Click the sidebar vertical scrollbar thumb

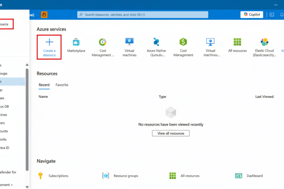click(x=27, y=119)
